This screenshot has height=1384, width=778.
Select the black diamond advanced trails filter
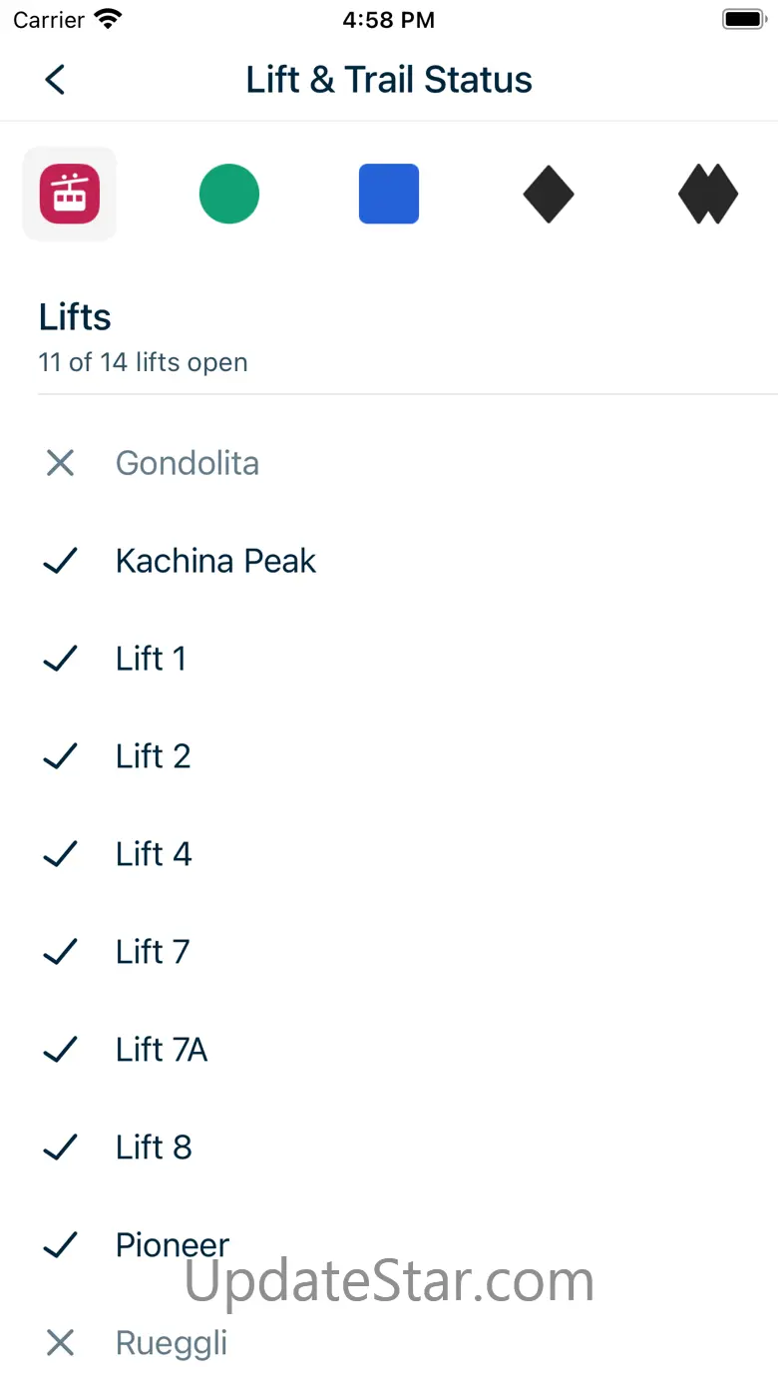click(x=549, y=194)
